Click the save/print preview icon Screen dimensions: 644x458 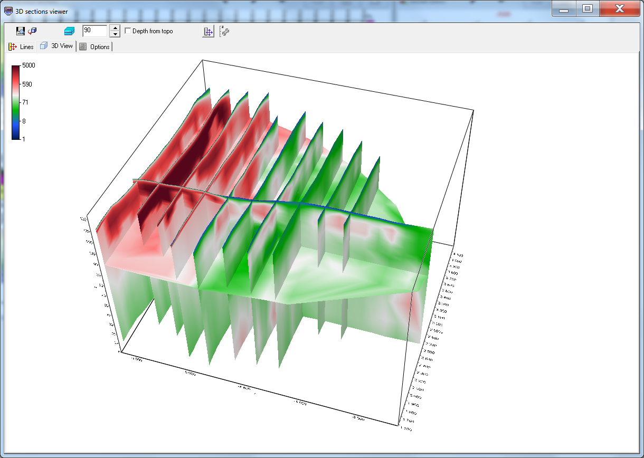pyautogui.click(x=21, y=31)
